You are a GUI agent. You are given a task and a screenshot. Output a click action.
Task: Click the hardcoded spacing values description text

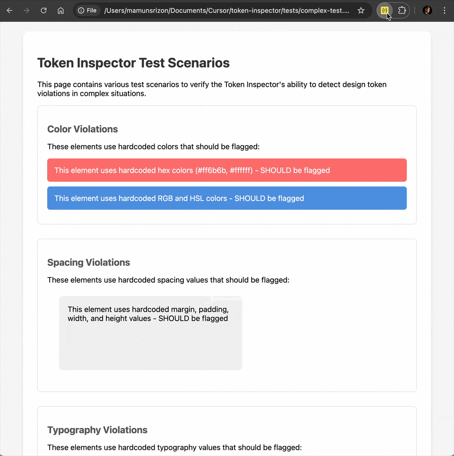click(168, 280)
